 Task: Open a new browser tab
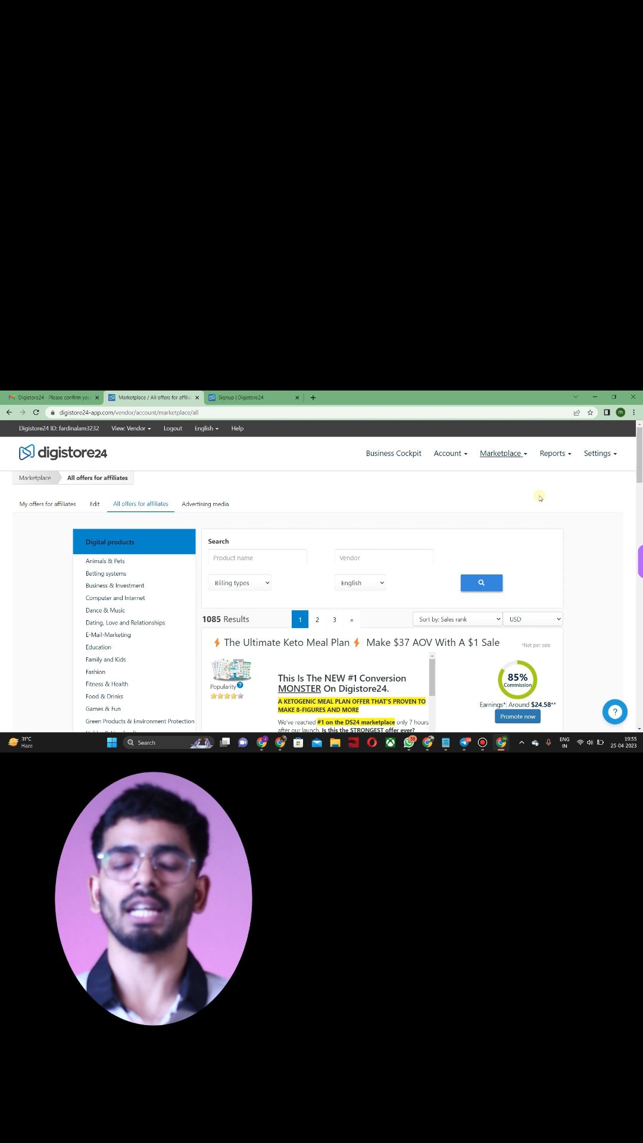(x=313, y=397)
